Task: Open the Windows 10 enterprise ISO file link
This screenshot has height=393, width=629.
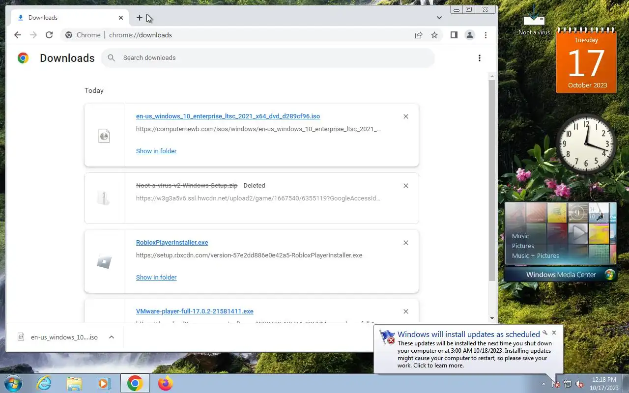Action: [x=228, y=116]
